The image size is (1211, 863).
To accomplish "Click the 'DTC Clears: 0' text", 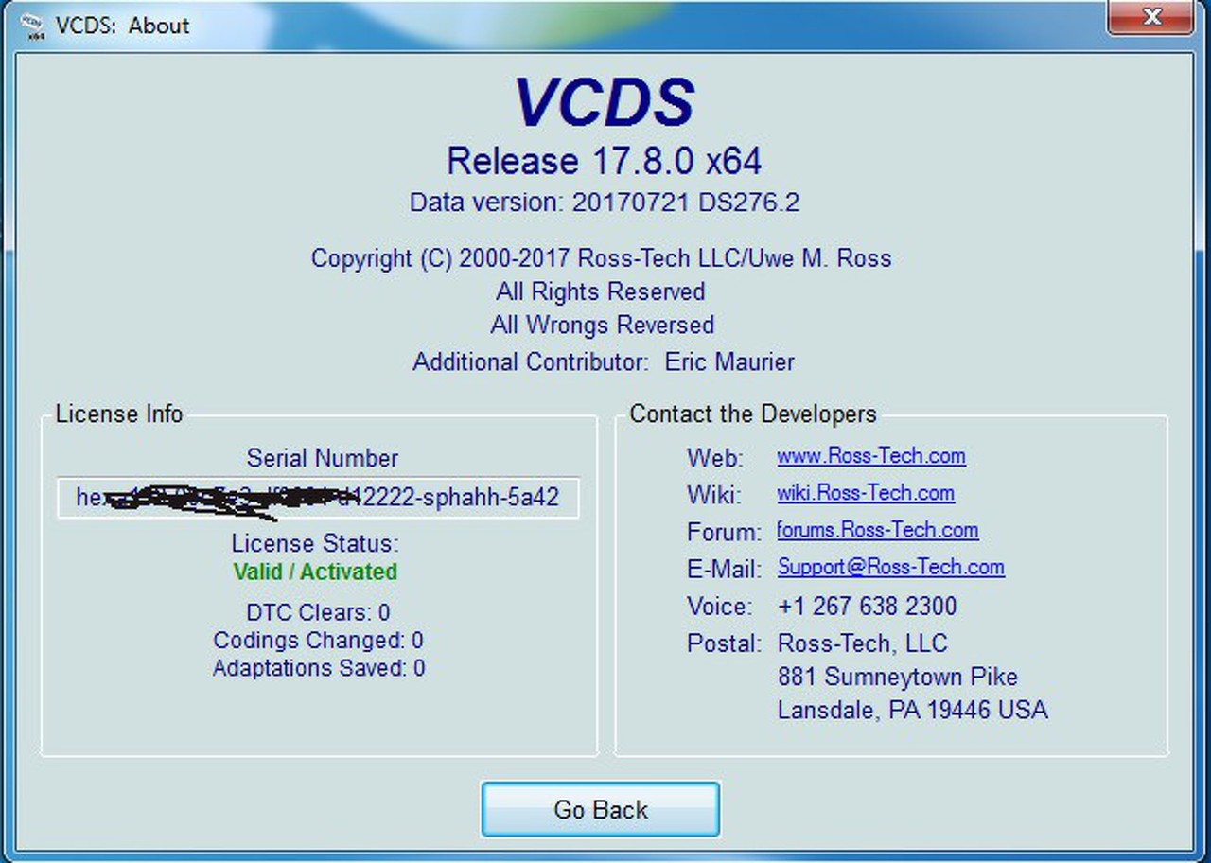I will tap(318, 612).
